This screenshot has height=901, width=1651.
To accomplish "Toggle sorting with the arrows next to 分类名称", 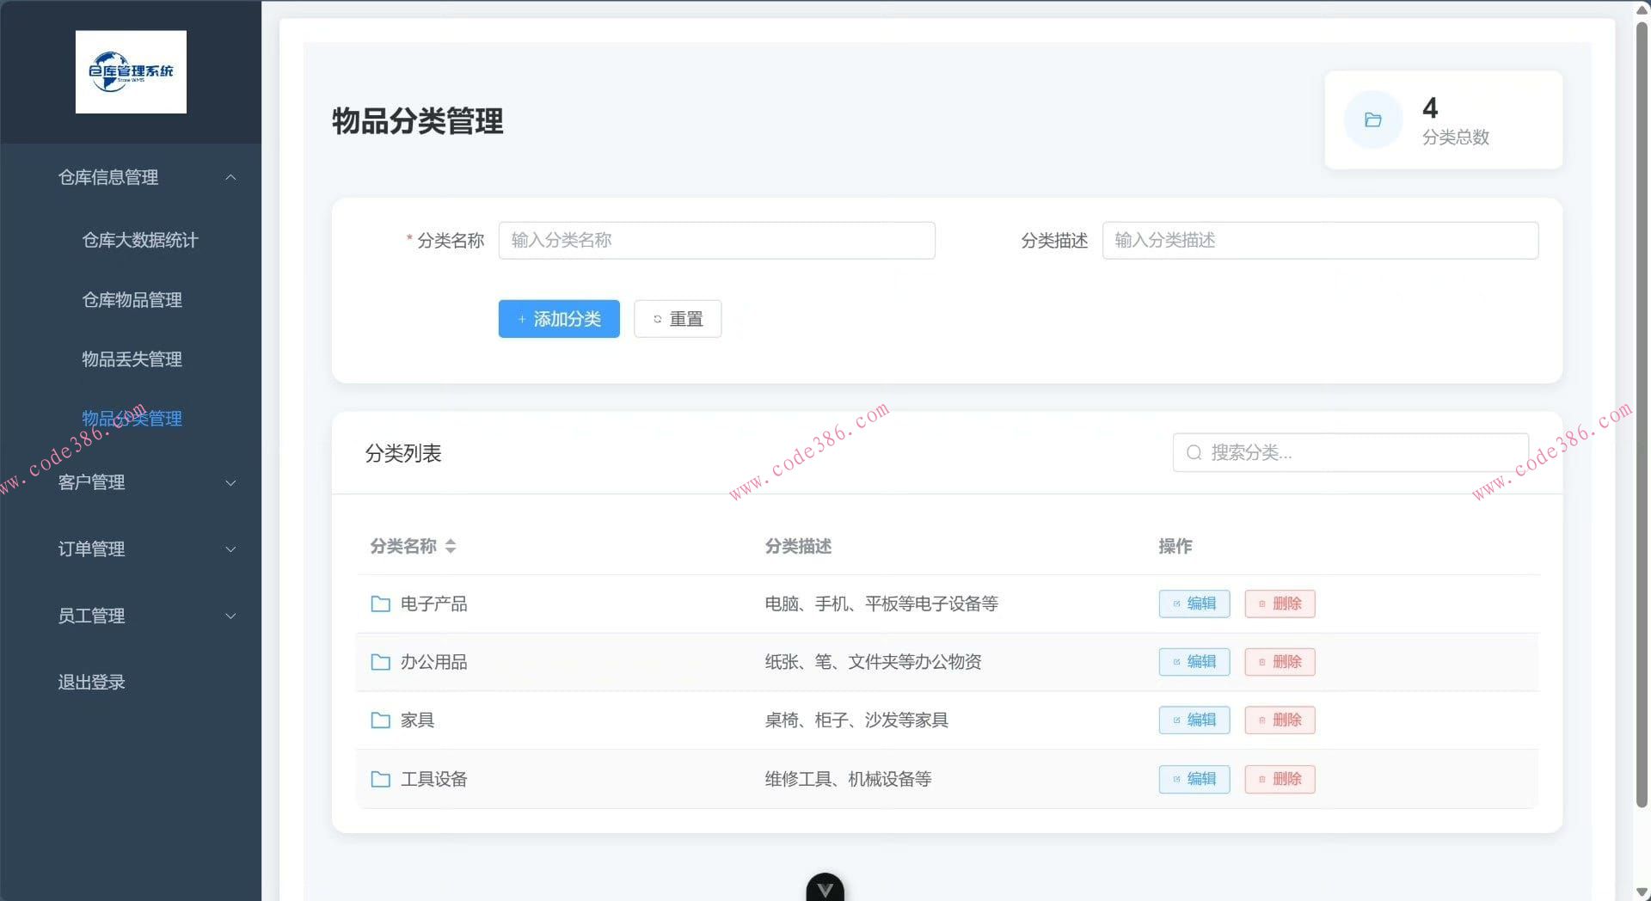I will (x=451, y=546).
